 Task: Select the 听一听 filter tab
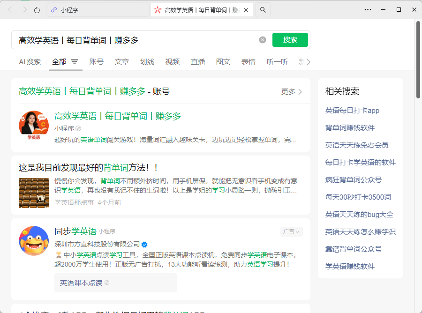coord(277,62)
